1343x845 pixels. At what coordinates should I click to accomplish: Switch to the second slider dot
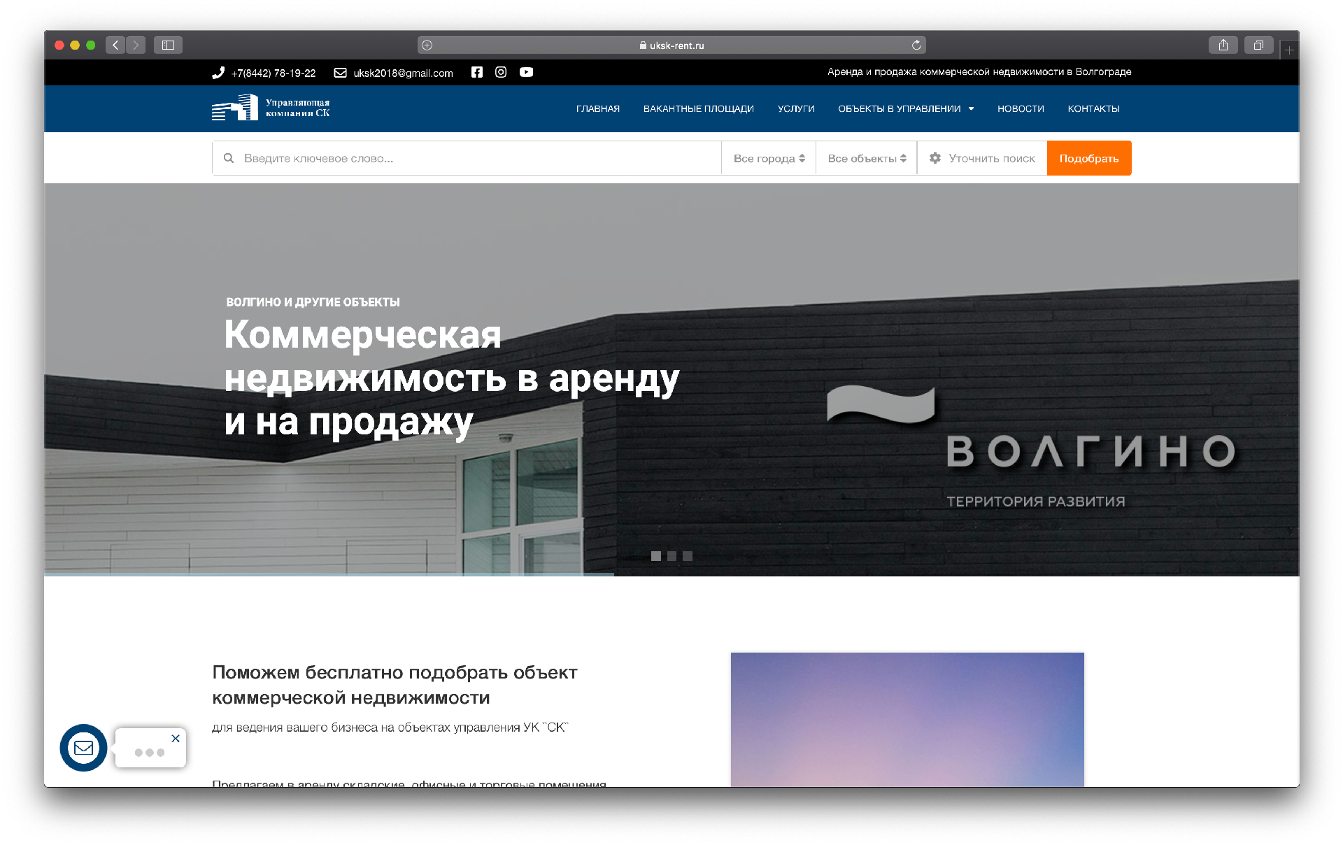pyautogui.click(x=671, y=556)
